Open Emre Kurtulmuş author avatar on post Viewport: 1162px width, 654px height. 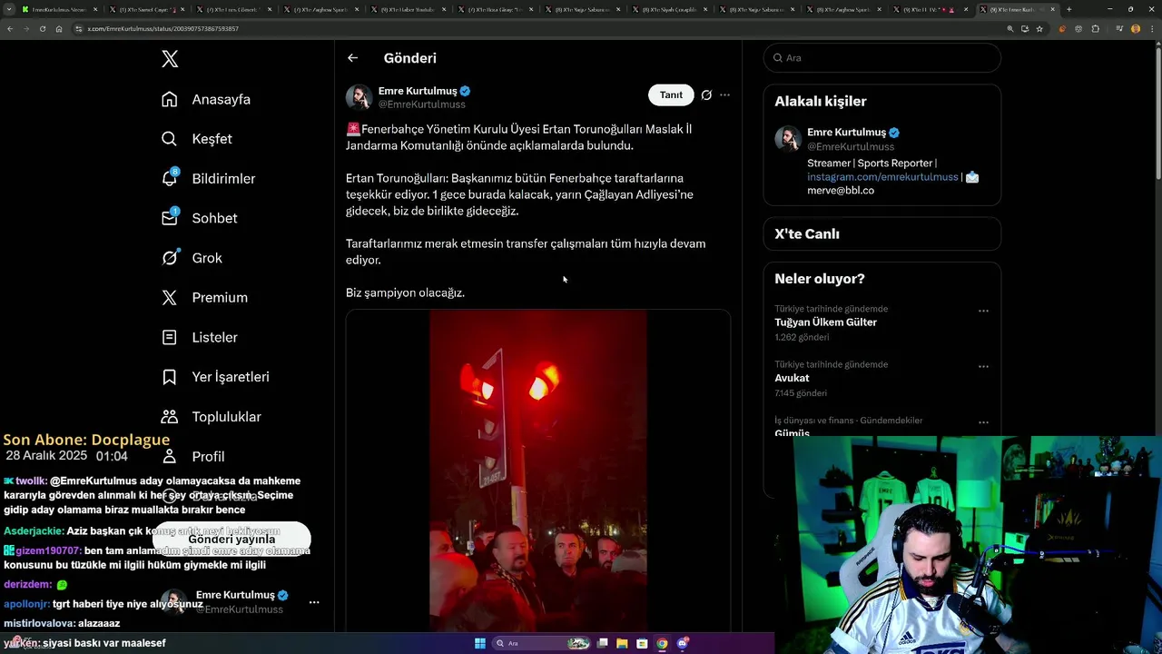pyautogui.click(x=359, y=97)
